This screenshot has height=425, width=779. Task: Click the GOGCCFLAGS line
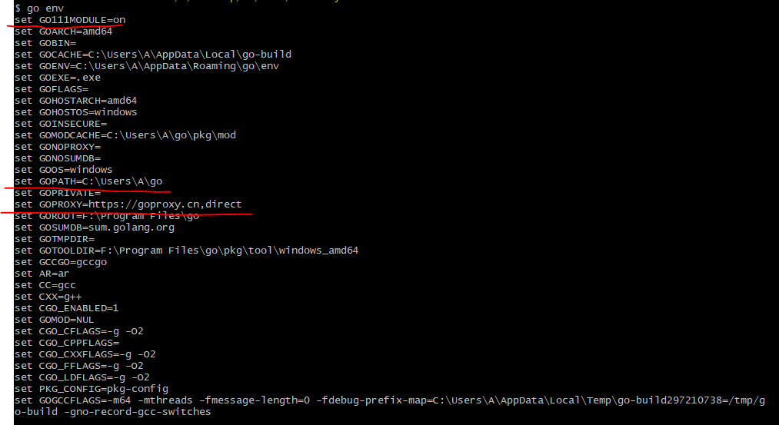click(x=389, y=406)
